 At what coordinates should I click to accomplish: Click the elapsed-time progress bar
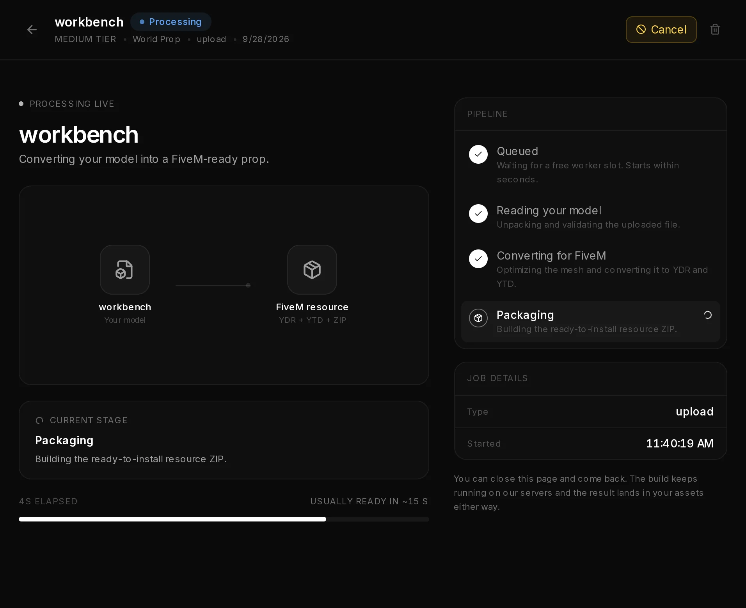224,519
